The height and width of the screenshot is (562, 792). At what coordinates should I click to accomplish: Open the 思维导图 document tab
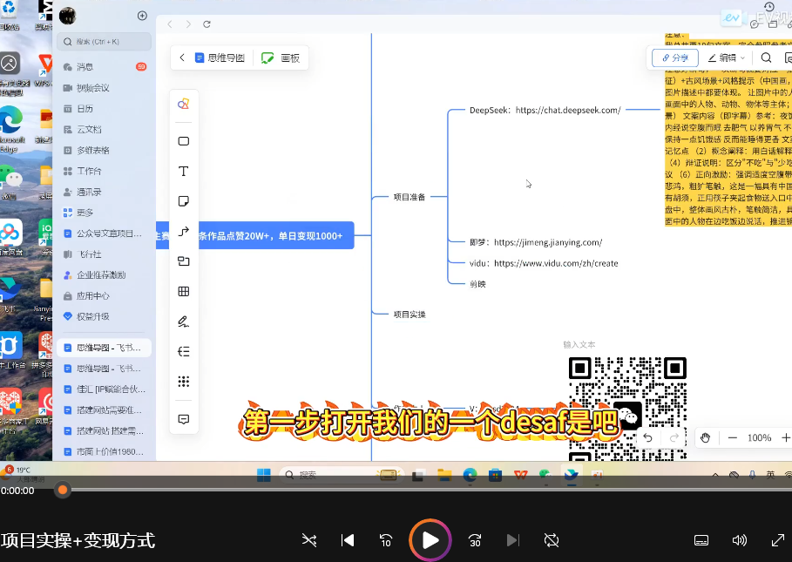(x=220, y=58)
